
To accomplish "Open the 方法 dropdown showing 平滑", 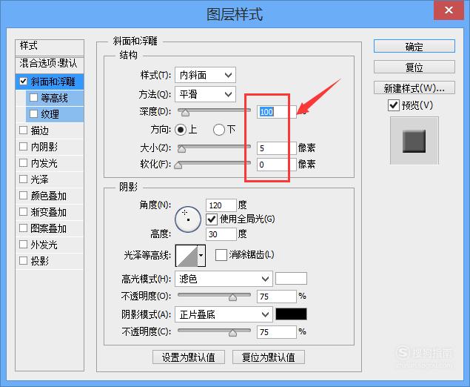I will click(x=205, y=94).
